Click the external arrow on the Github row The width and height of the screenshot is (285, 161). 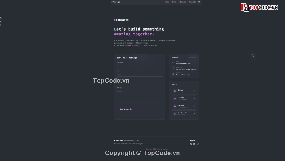[x=194, y=91]
